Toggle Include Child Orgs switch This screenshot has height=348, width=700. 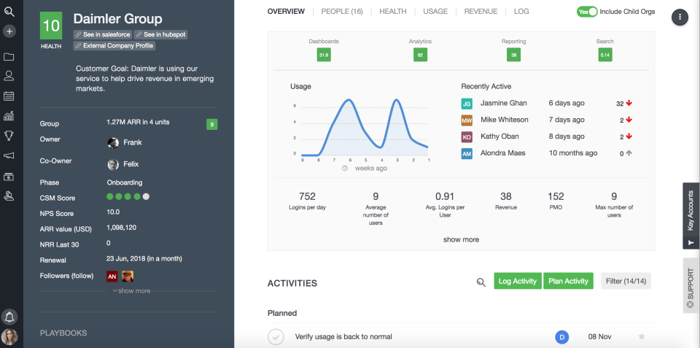point(586,12)
